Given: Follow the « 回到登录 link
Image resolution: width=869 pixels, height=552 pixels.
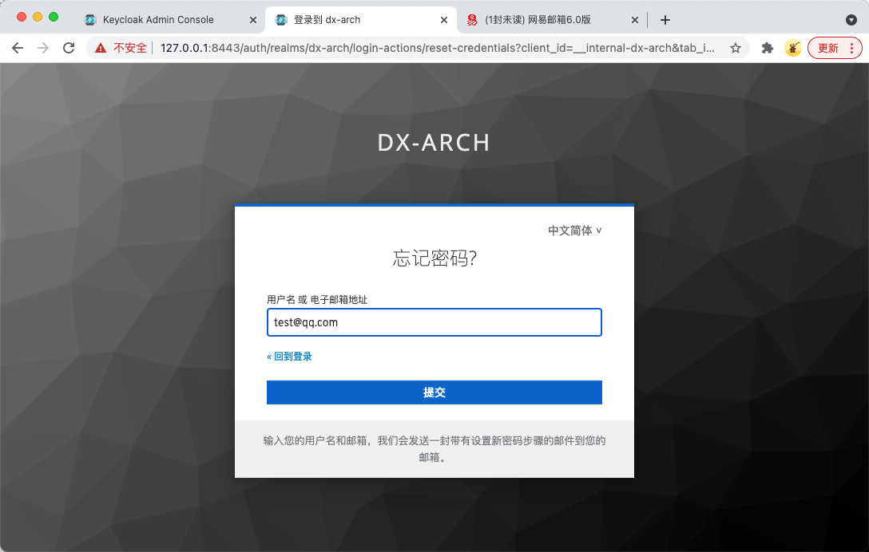Looking at the screenshot, I should (289, 357).
